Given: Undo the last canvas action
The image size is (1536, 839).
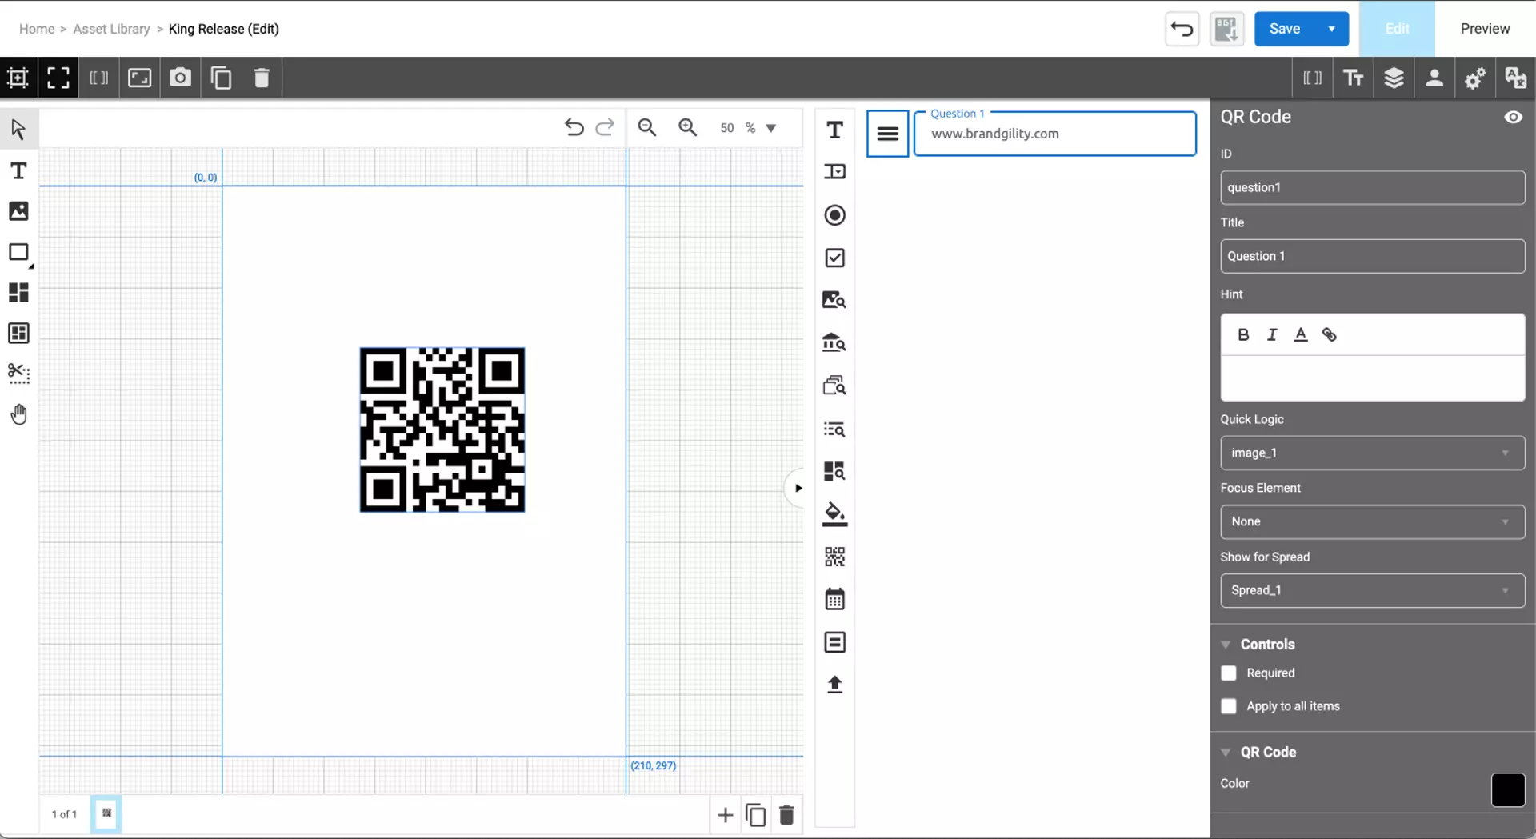Looking at the screenshot, I should coord(574,127).
